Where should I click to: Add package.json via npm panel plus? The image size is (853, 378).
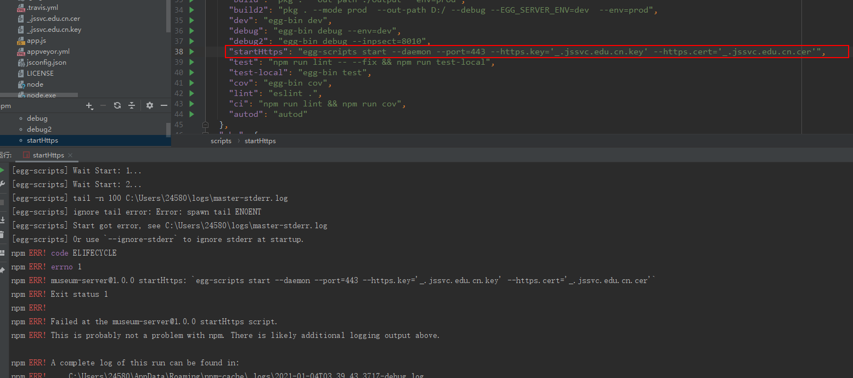point(90,105)
